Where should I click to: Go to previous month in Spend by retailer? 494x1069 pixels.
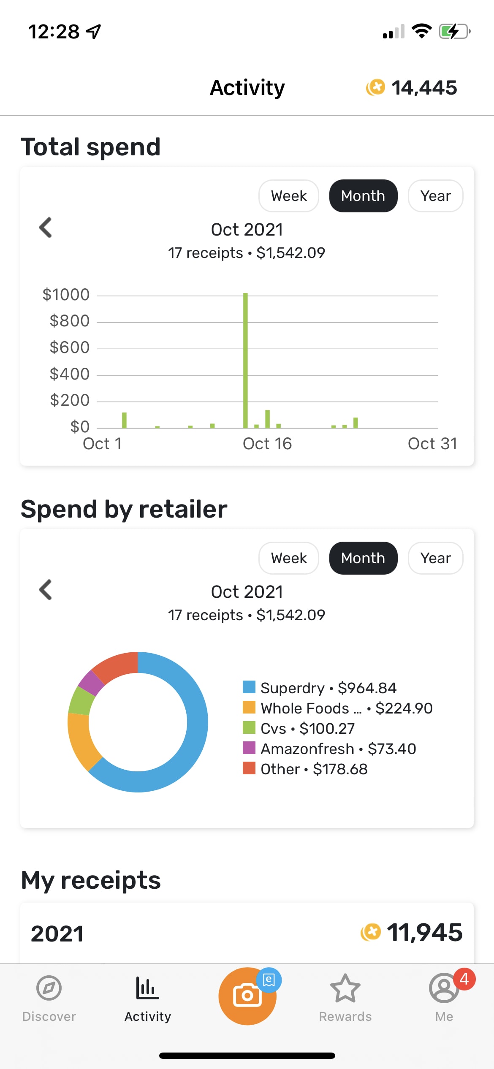(x=46, y=589)
